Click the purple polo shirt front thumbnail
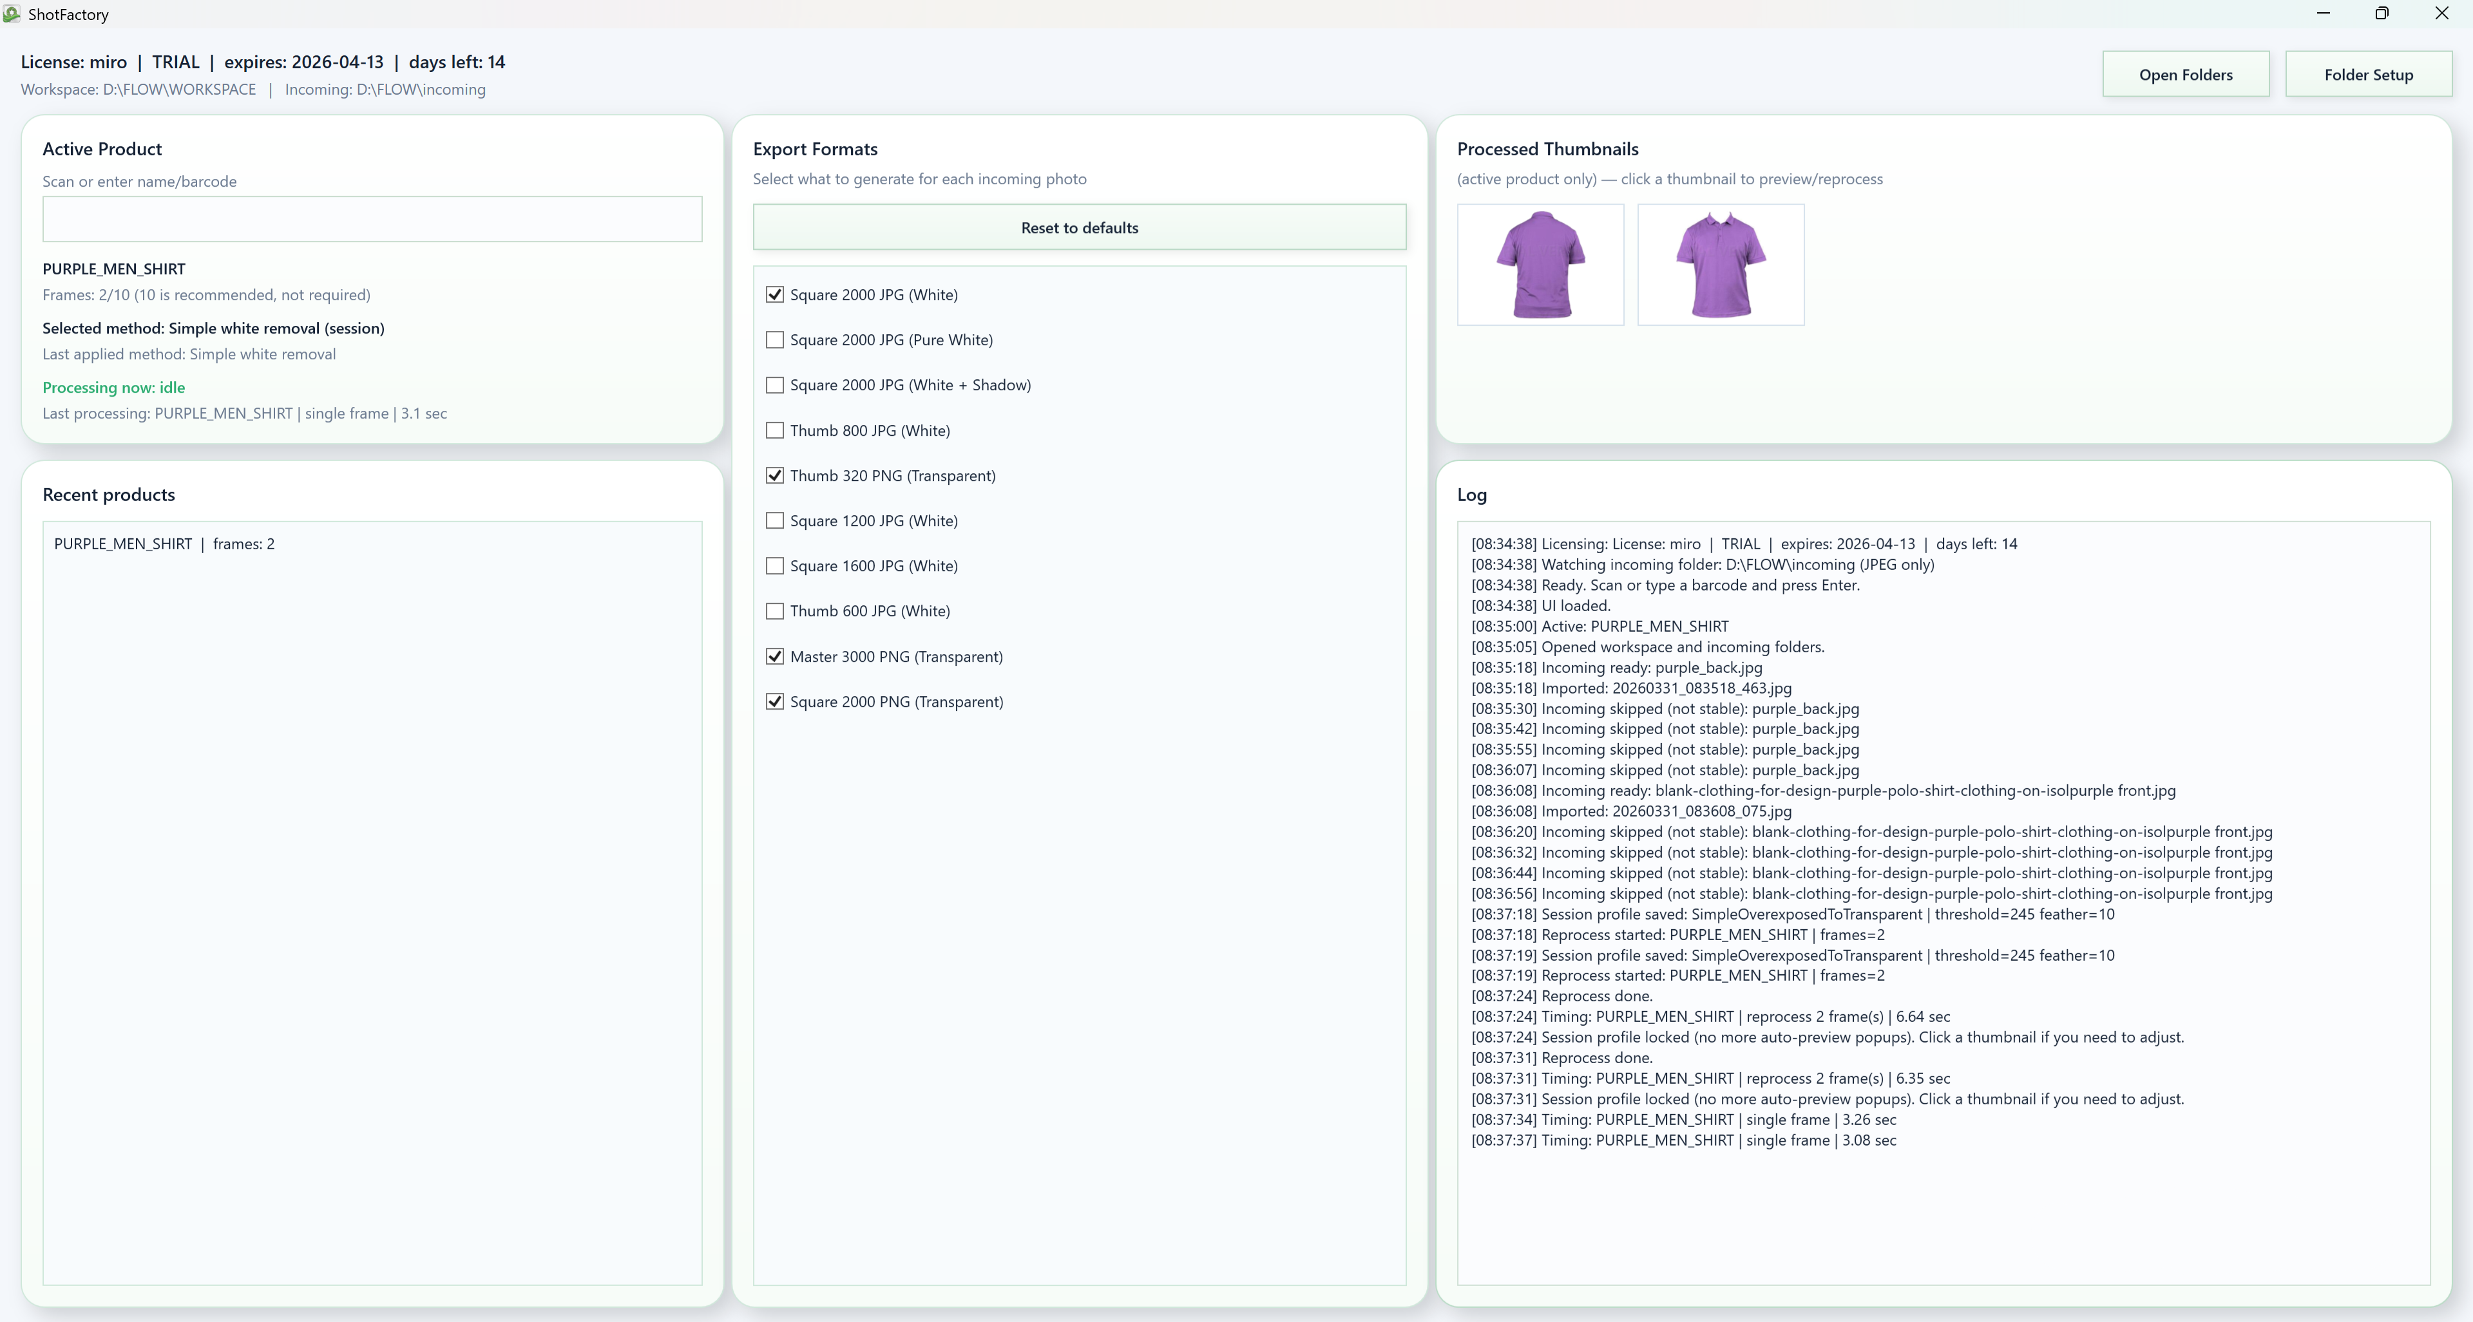 point(1719,265)
